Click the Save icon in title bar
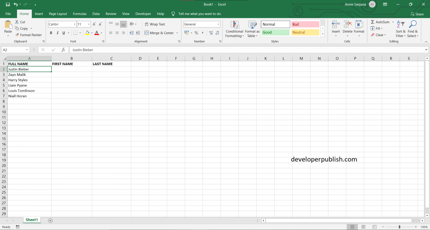 (8, 5)
